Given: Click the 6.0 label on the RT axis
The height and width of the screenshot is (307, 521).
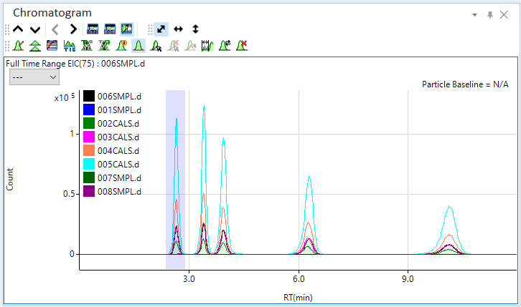Looking at the screenshot, I should (x=299, y=279).
